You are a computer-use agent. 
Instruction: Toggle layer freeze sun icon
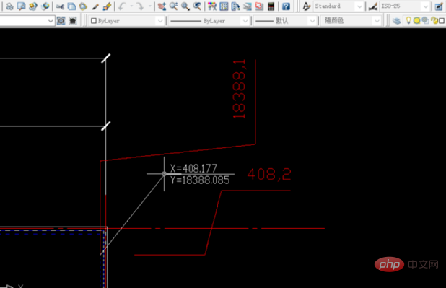(x=416, y=20)
